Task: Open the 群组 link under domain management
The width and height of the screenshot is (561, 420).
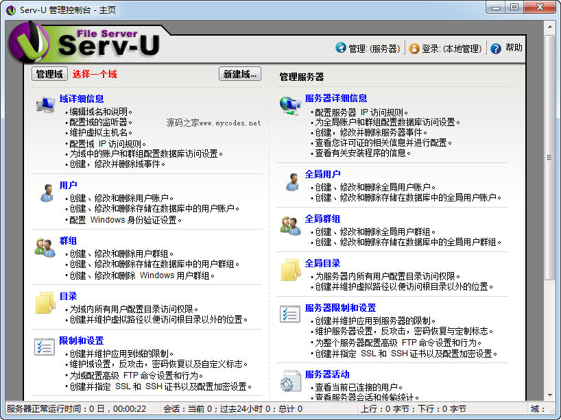Action: (x=68, y=240)
